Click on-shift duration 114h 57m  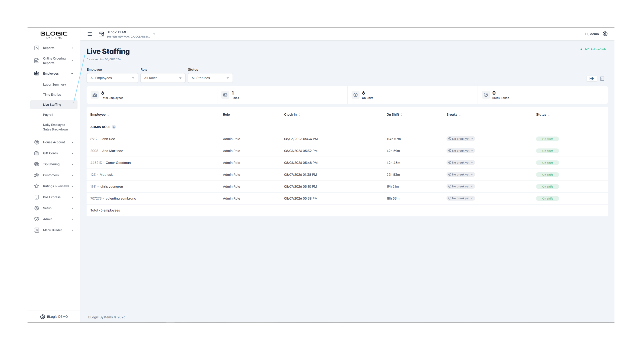click(393, 139)
